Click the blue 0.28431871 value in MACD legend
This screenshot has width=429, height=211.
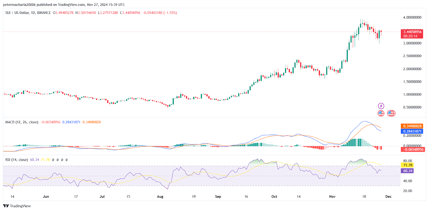(x=71, y=122)
